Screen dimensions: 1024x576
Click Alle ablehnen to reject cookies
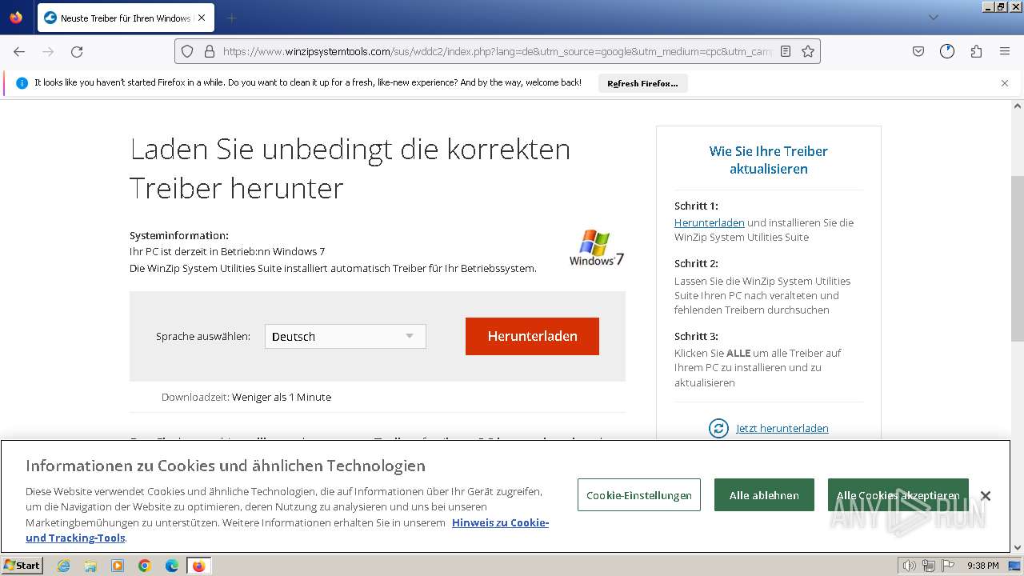tap(764, 495)
